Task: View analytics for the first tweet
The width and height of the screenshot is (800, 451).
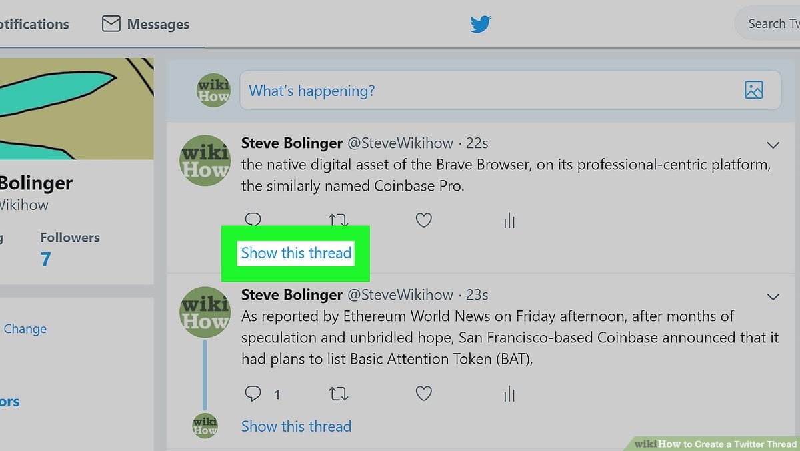Action: 509,221
